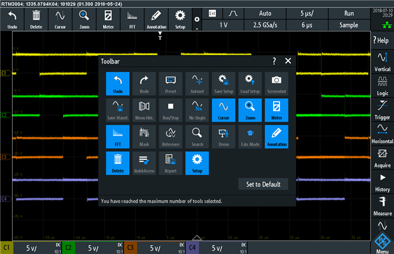Select the C4 channel label button
Image resolution: width=394 pixels, height=254 pixels.
[192, 248]
